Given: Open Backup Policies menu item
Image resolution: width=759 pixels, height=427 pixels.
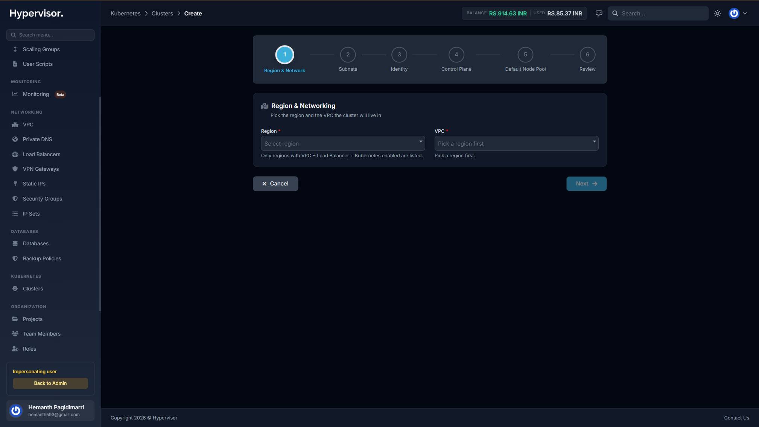Looking at the screenshot, I should 50,258.
